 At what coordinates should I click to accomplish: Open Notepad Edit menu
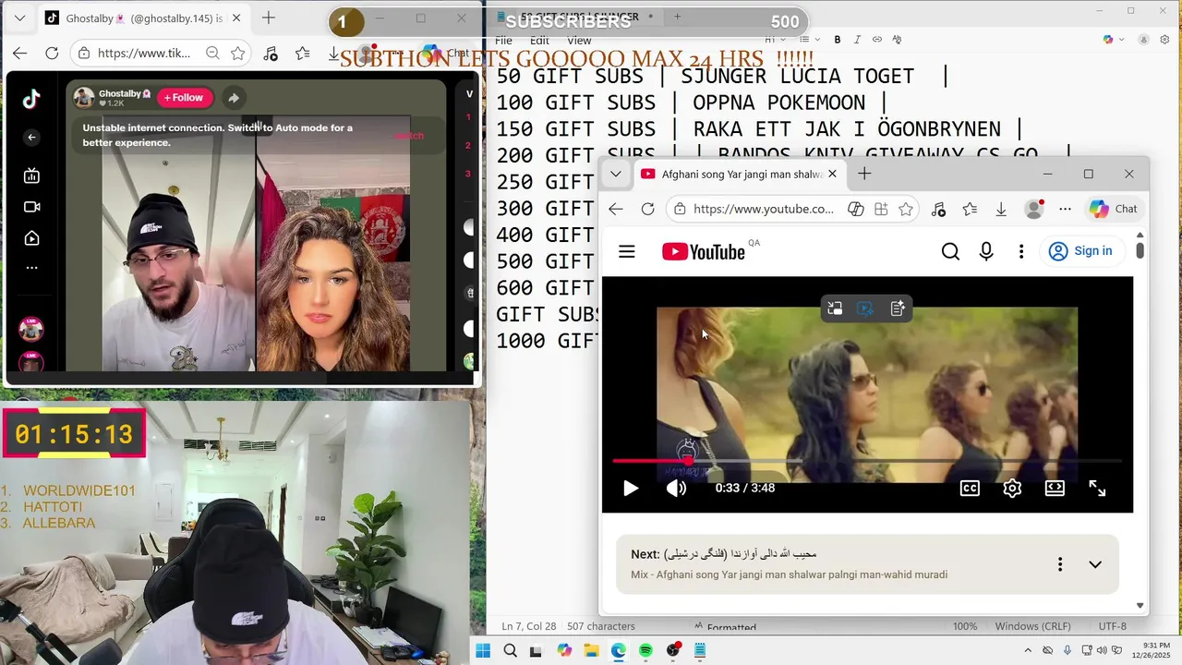(539, 41)
